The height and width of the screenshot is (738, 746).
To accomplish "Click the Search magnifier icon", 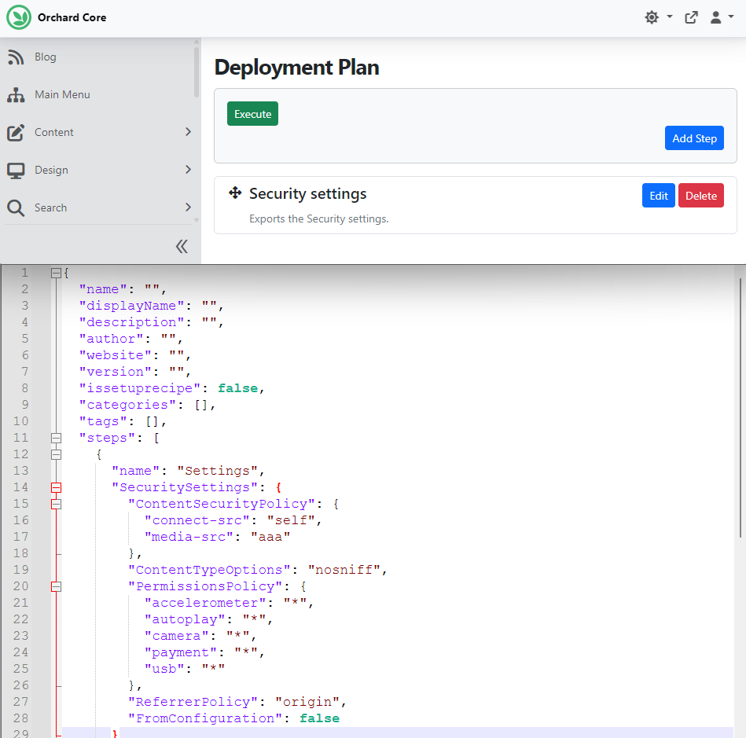I will click(x=16, y=208).
